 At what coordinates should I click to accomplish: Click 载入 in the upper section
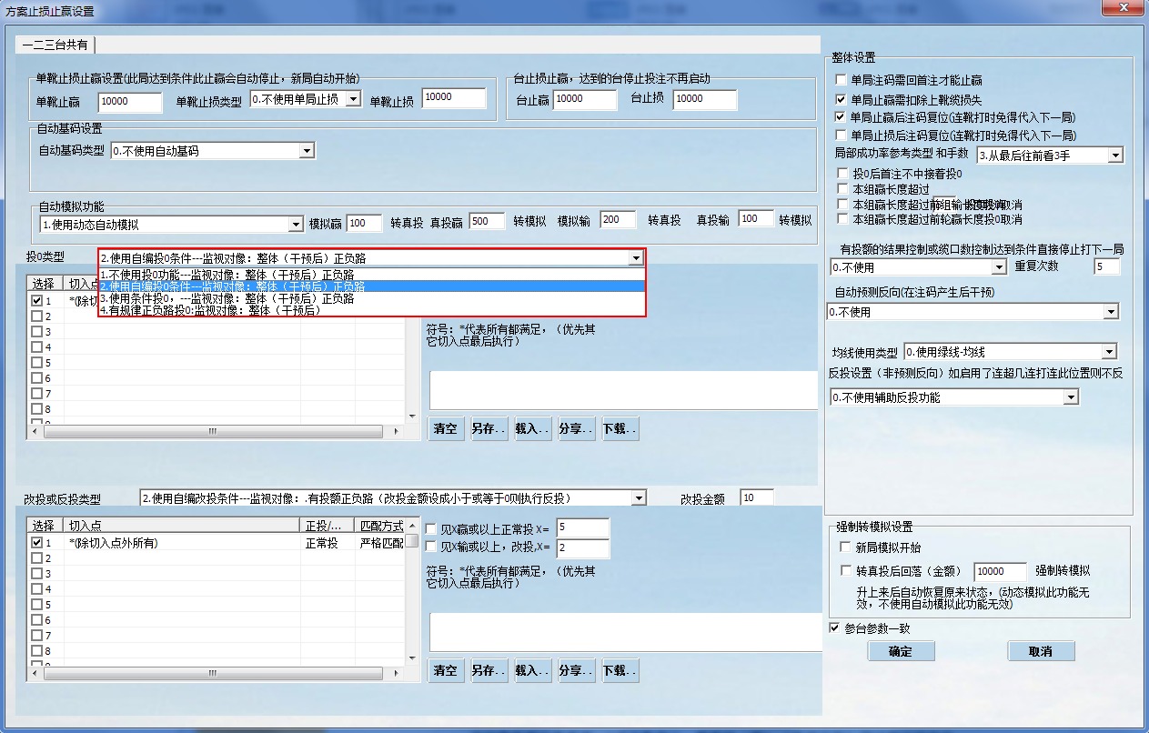[532, 428]
